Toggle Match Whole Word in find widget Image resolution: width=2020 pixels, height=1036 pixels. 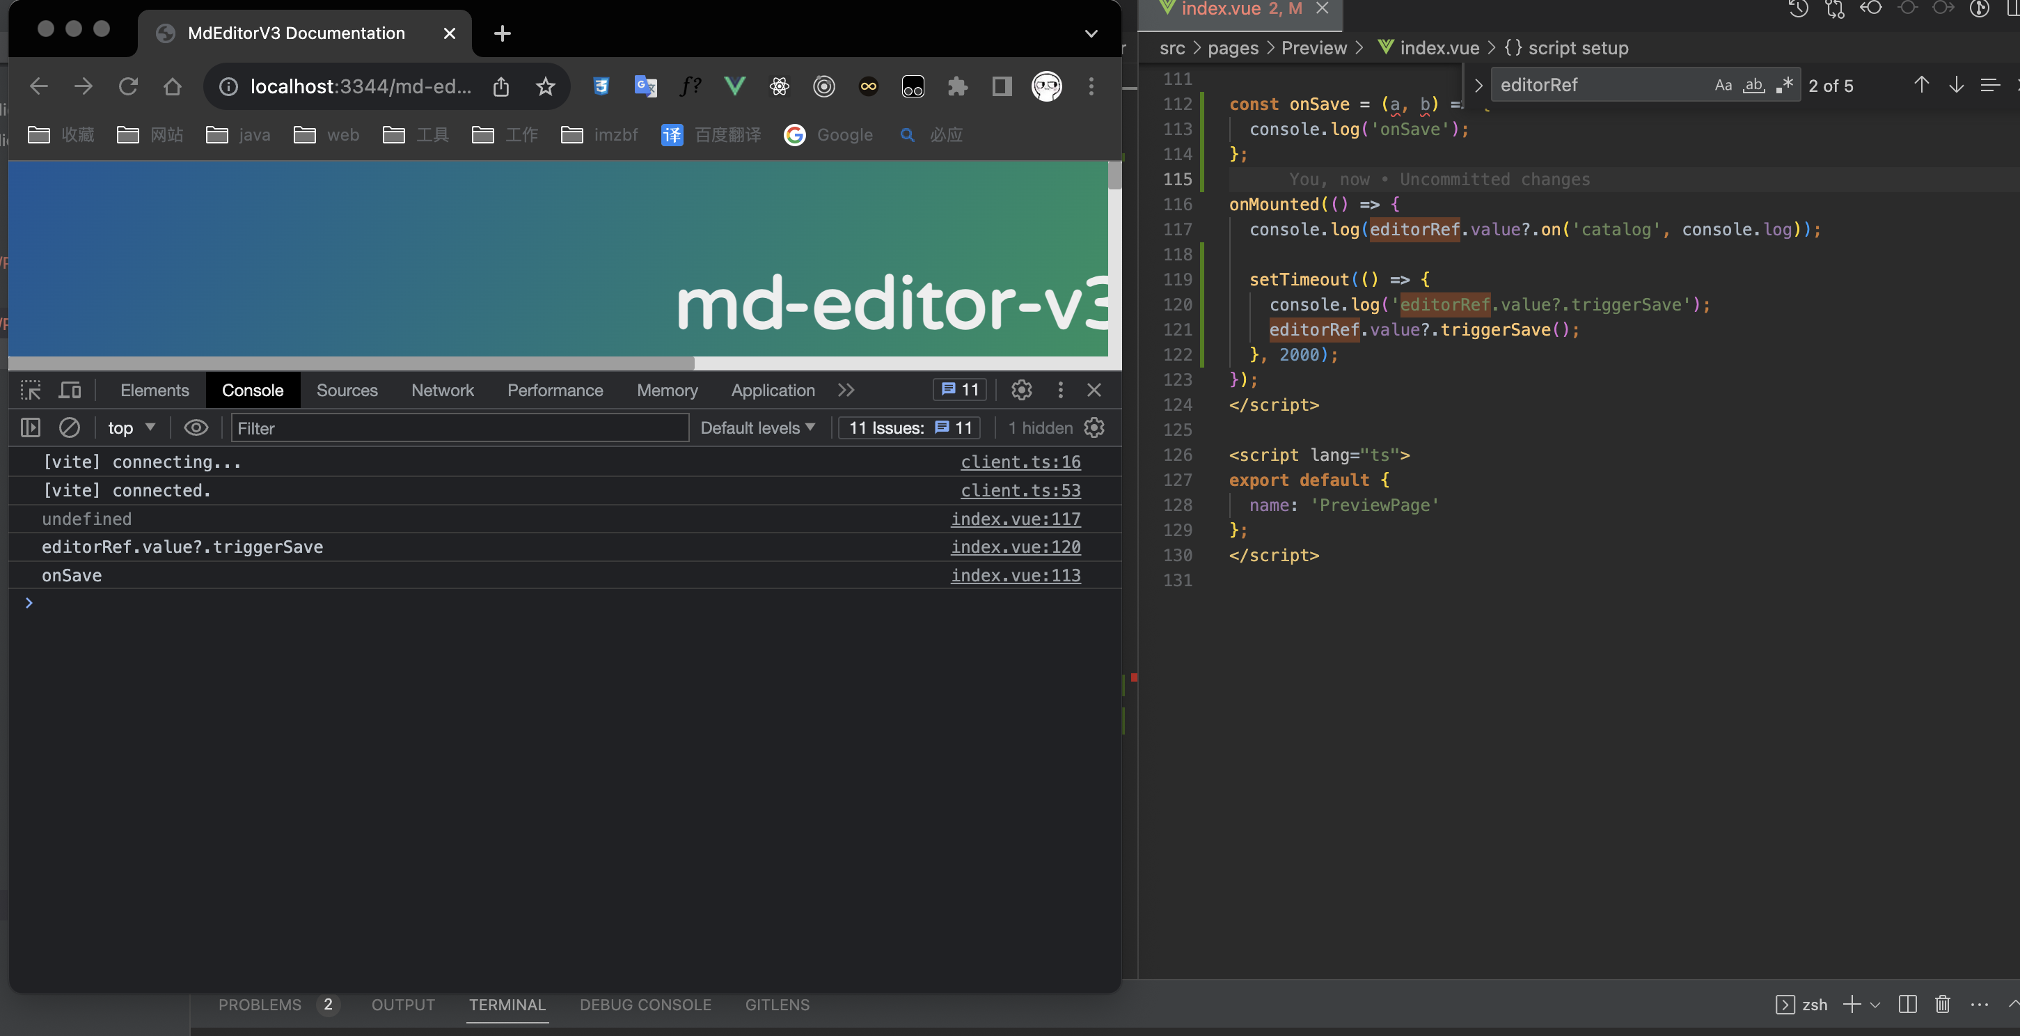(x=1754, y=85)
